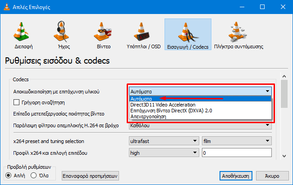Maximize the Απλές Επιλογές window
Viewport: 293px width, 185px height.
[262, 7]
